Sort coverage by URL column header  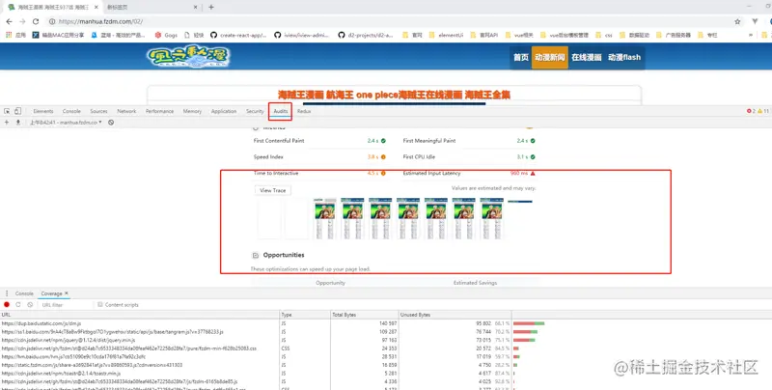140,315
